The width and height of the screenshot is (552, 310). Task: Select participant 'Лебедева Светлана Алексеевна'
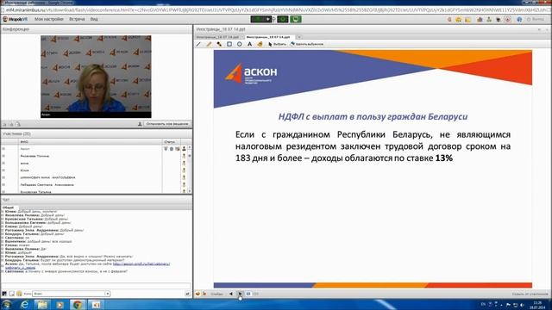click(x=47, y=184)
